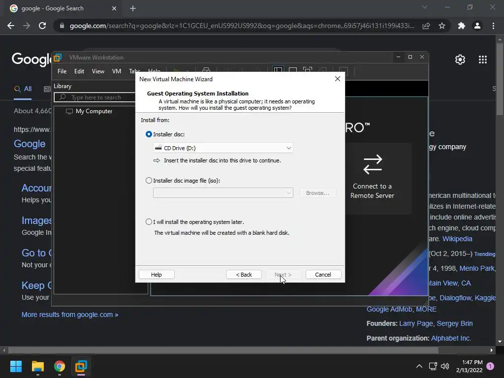Open Chrome extensions puzzle icon
504x378 pixels.
coord(462,26)
